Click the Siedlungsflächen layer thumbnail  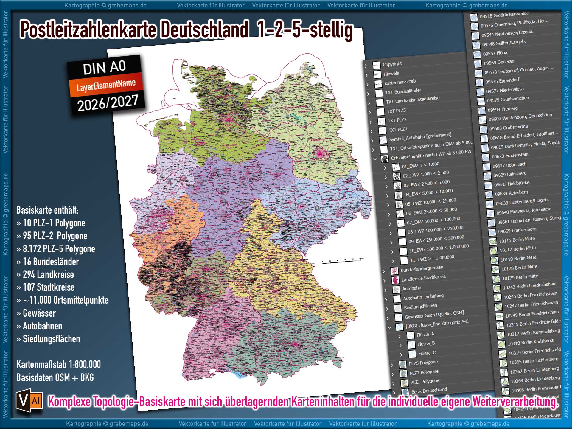tap(398, 308)
